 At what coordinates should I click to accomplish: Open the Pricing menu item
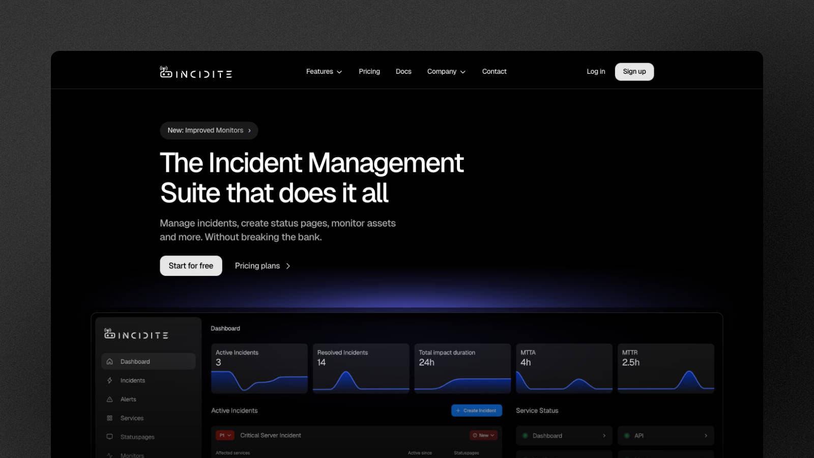(x=369, y=71)
